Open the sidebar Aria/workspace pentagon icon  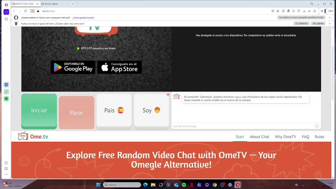(6, 19)
